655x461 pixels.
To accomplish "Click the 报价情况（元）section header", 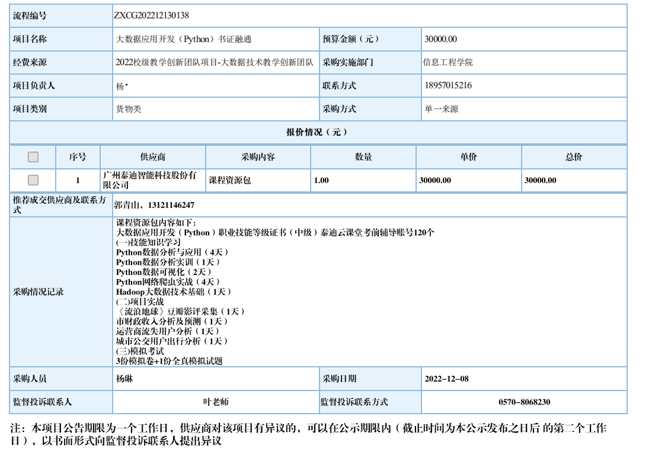I will [318, 132].
